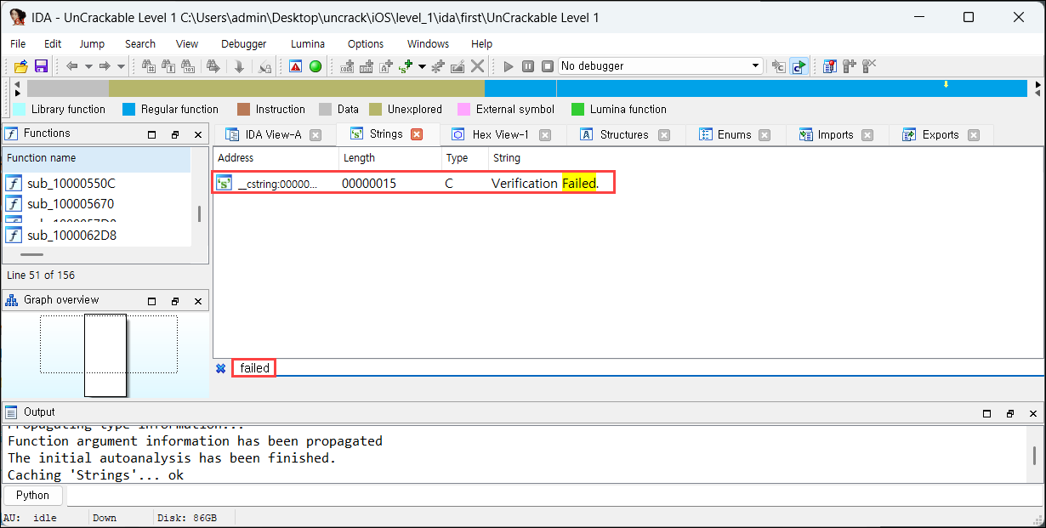Click the Output window vertical scrollbar

click(1035, 454)
